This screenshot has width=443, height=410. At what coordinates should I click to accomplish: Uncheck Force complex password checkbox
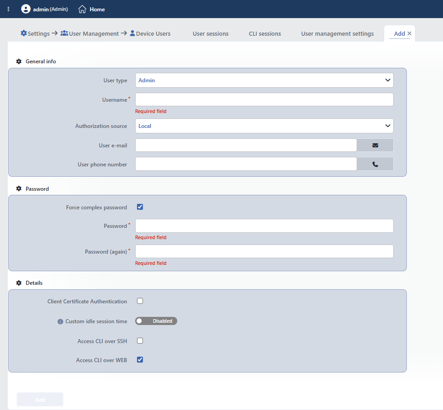(140, 207)
